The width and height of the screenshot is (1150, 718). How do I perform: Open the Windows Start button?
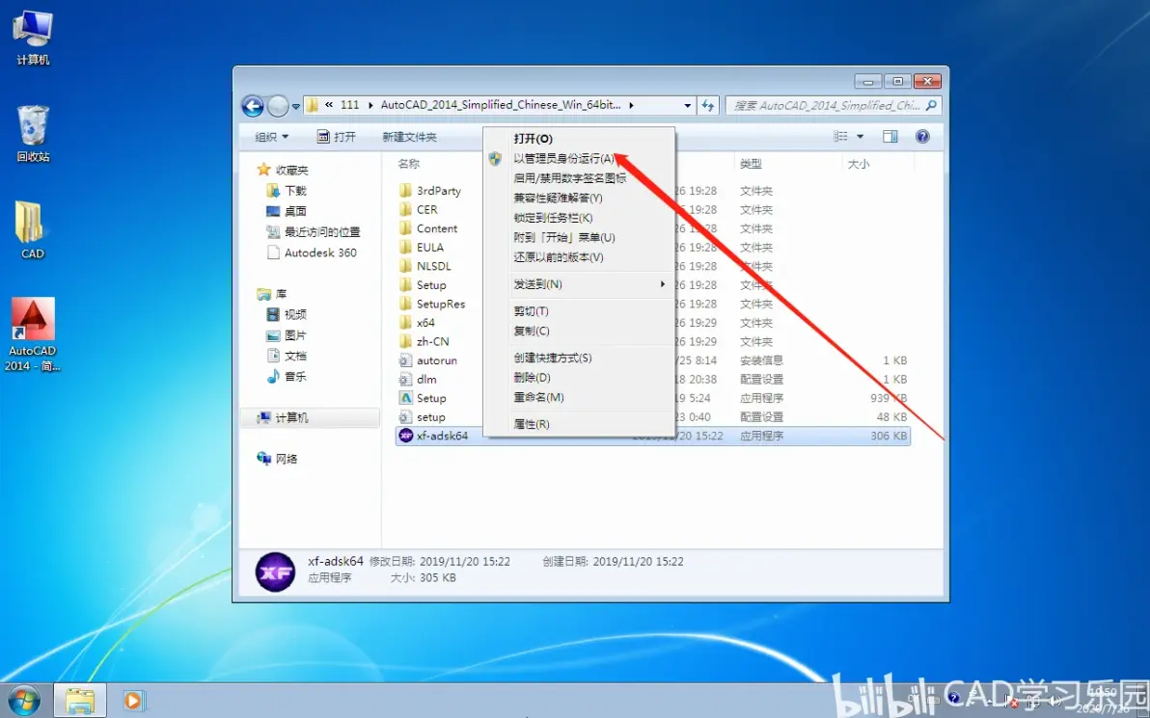23,702
